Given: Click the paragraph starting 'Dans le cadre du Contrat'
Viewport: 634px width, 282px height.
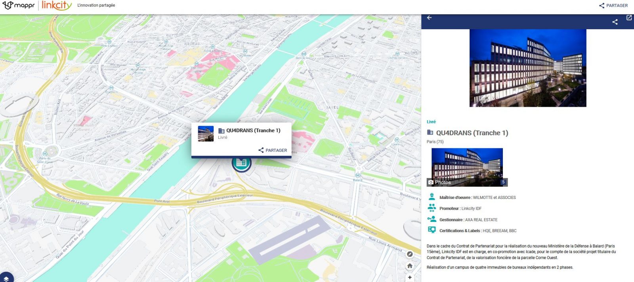Looking at the screenshot, I should pyautogui.click(x=521, y=252).
